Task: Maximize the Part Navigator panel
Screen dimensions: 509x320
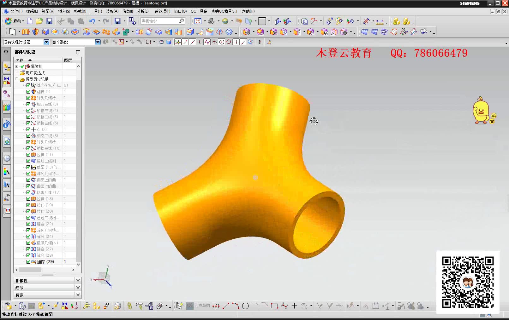Action: (78, 52)
